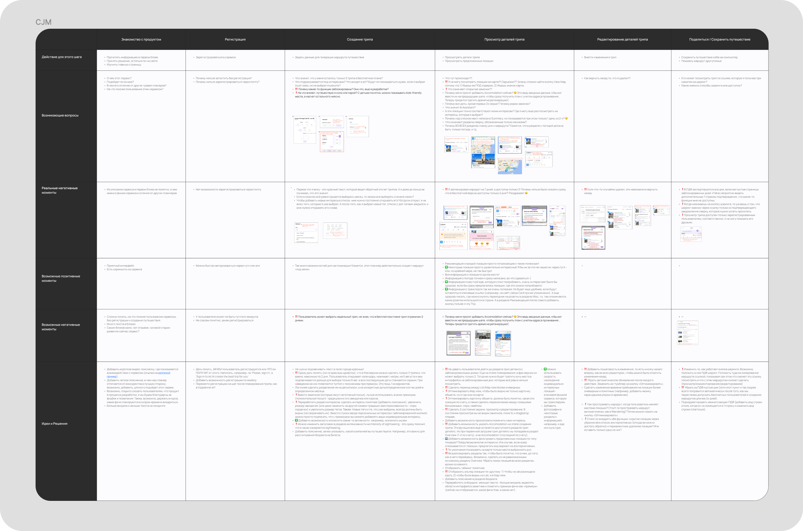Open the Amadora map screenshot thumbnail
Screen dimensions: 803x531
click(x=510, y=166)
